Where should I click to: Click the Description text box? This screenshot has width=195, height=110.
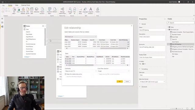click(152, 38)
